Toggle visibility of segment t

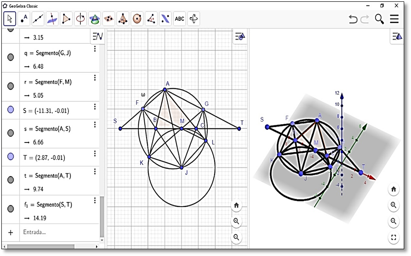click(x=10, y=180)
